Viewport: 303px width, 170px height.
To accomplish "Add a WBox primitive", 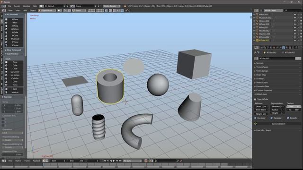I will coord(14,23).
